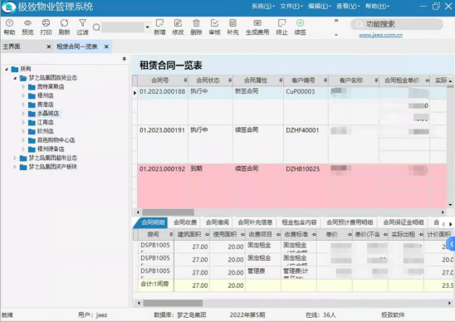Click the magnifier icon beside the toolbar combo box
Screen dimensions: 455x322
96,27
